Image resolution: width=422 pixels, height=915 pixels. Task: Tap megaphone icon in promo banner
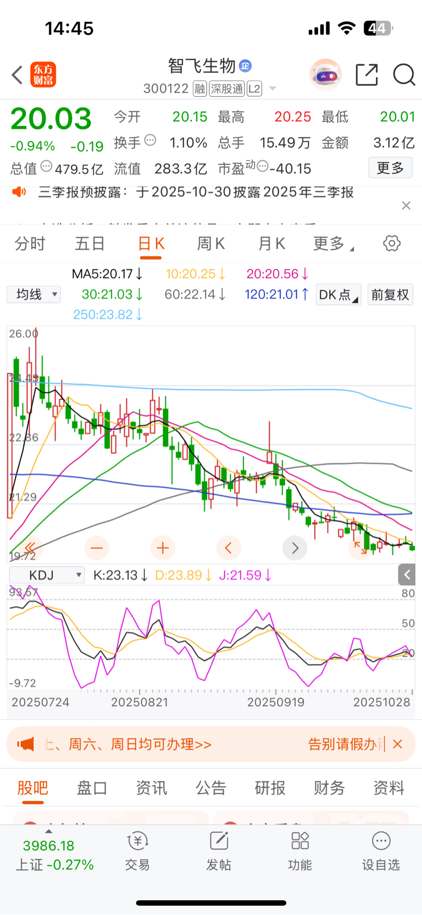(25, 744)
